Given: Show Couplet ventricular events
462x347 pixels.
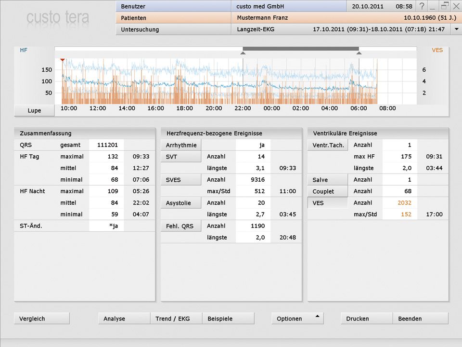Looking at the screenshot, I should tap(328, 191).
